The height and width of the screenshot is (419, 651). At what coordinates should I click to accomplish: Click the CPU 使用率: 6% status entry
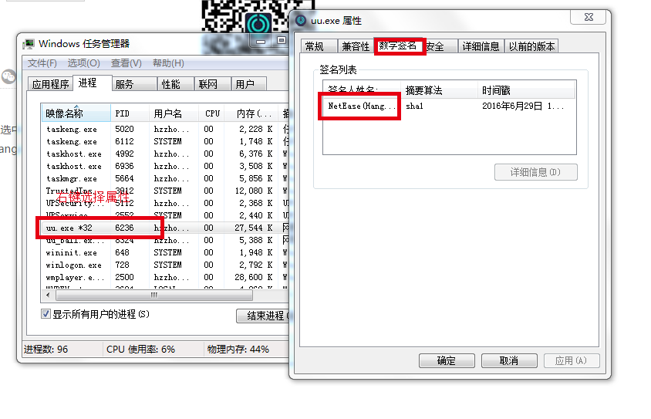click(140, 350)
